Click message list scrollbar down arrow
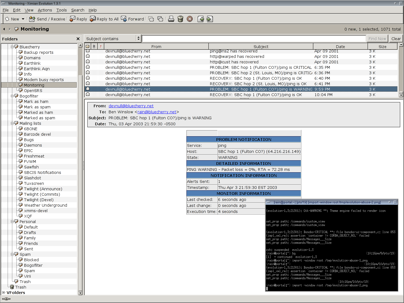 coord(401,95)
